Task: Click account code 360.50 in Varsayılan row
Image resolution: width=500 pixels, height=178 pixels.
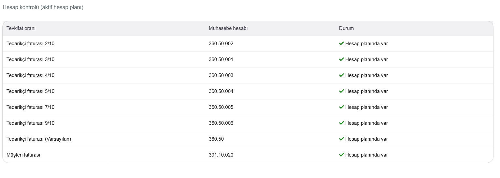Action: (216, 139)
